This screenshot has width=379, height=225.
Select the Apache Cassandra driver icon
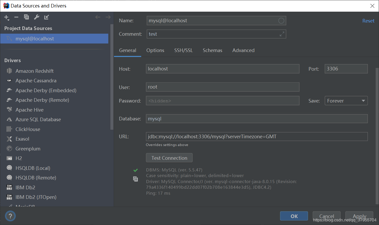(9, 81)
